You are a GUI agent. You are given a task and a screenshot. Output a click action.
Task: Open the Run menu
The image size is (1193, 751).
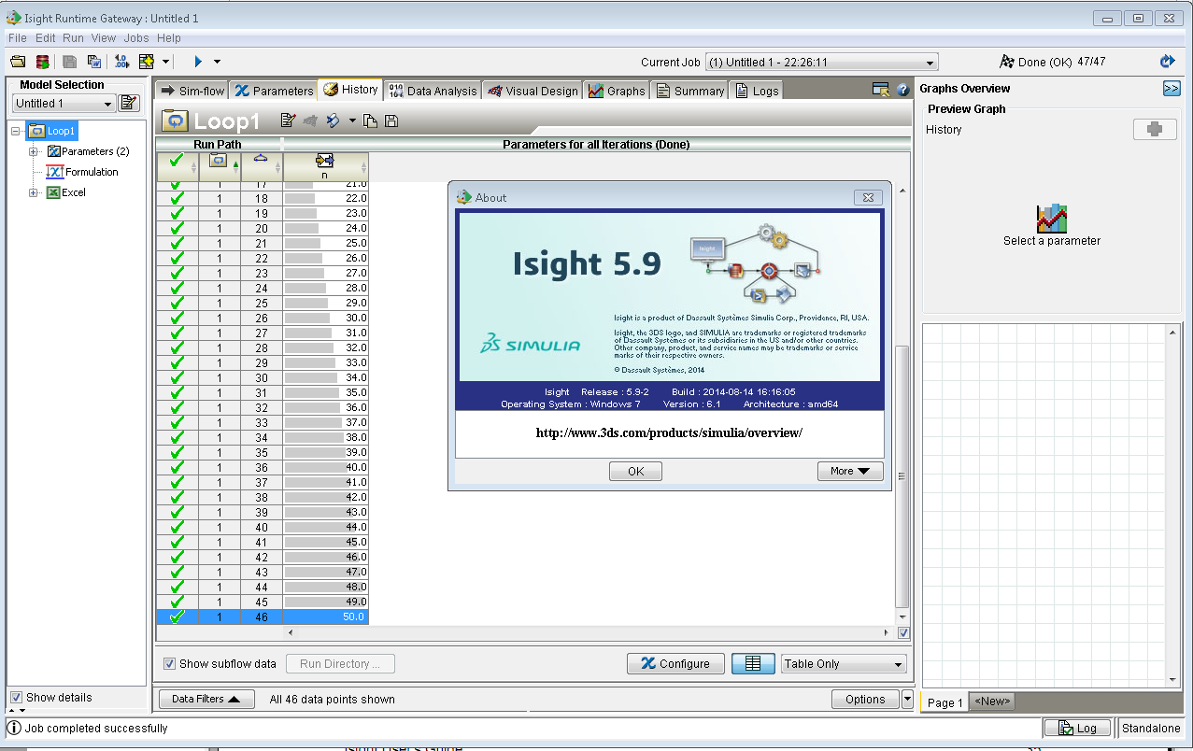tap(73, 38)
